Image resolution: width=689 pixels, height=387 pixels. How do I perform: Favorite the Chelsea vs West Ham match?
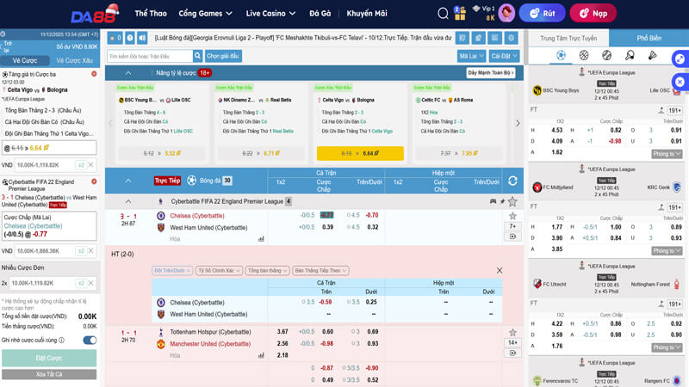pos(512,216)
